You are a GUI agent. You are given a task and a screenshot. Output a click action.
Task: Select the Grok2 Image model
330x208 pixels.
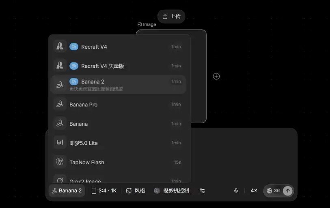118,178
